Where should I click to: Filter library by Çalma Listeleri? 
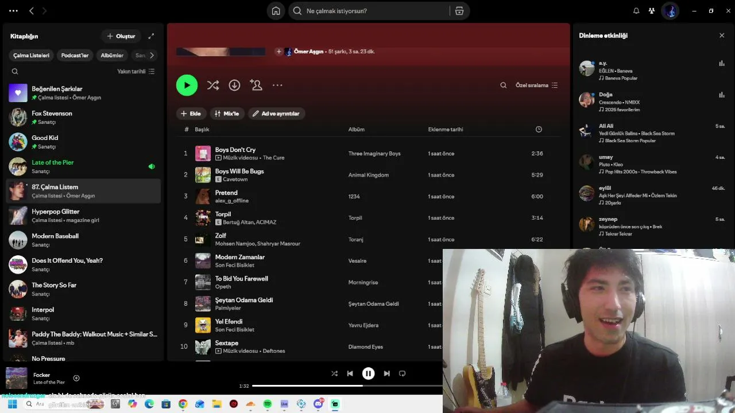point(32,56)
